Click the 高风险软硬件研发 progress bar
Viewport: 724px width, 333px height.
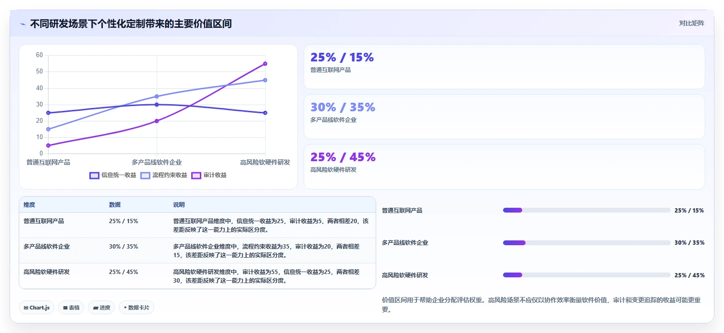[587, 275]
